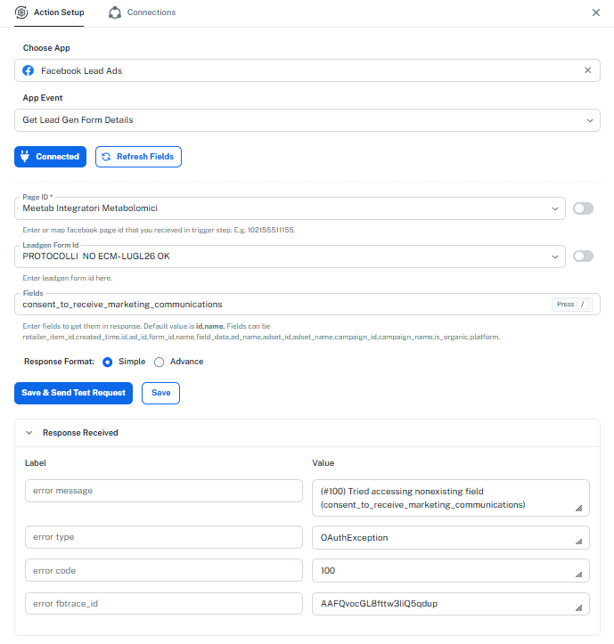614x644 pixels.
Task: Open the Page ID dropdown
Action: click(x=290, y=208)
